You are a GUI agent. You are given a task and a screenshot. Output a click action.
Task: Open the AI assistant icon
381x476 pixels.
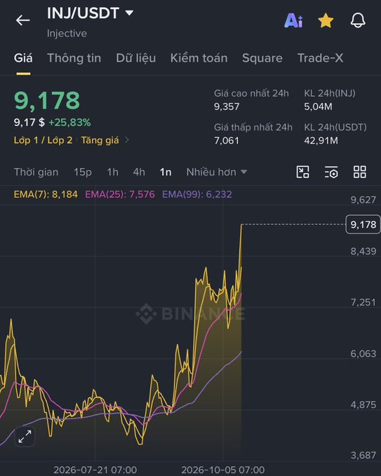293,20
